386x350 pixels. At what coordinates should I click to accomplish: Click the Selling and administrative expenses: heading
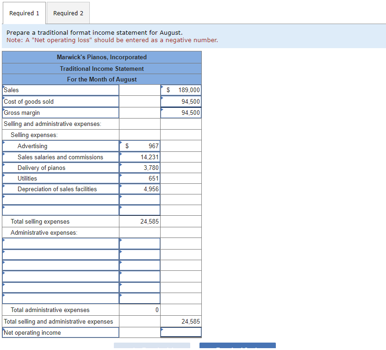pyautogui.click(x=52, y=124)
